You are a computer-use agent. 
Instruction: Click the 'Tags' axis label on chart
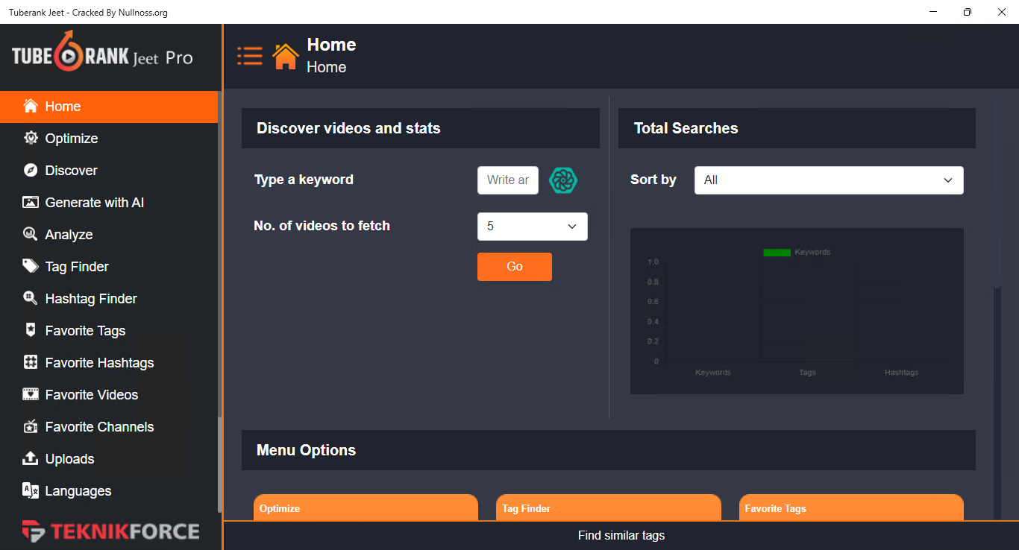(807, 372)
